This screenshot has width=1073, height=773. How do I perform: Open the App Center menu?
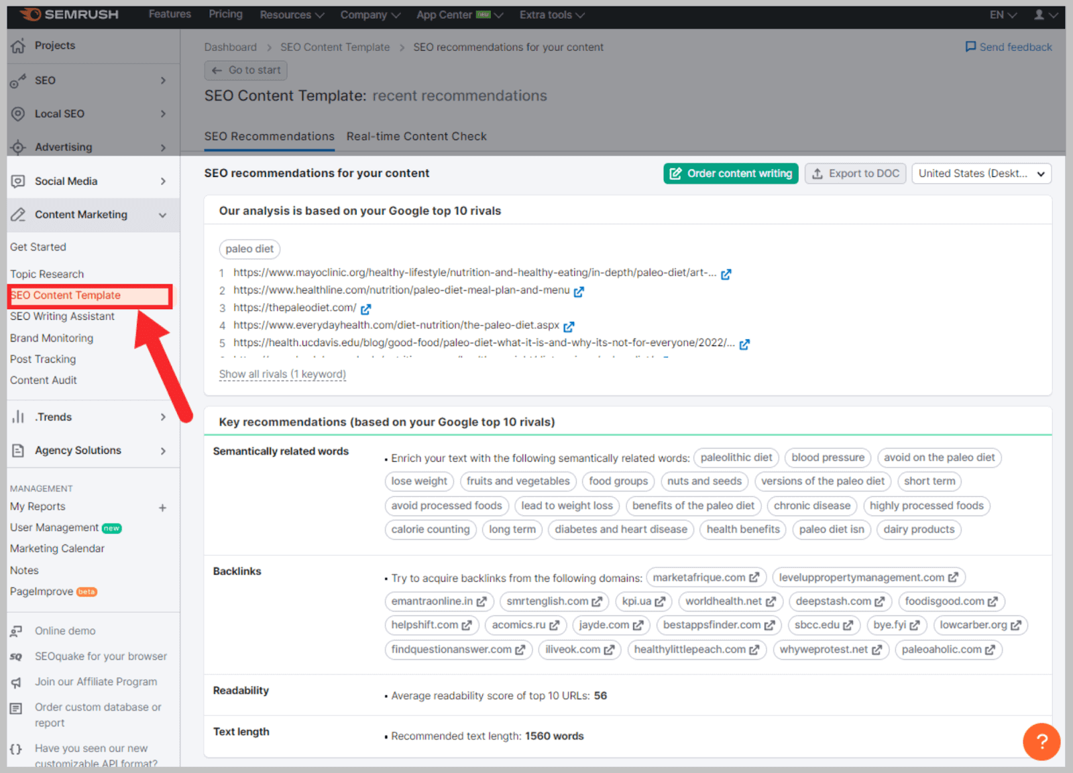(459, 15)
